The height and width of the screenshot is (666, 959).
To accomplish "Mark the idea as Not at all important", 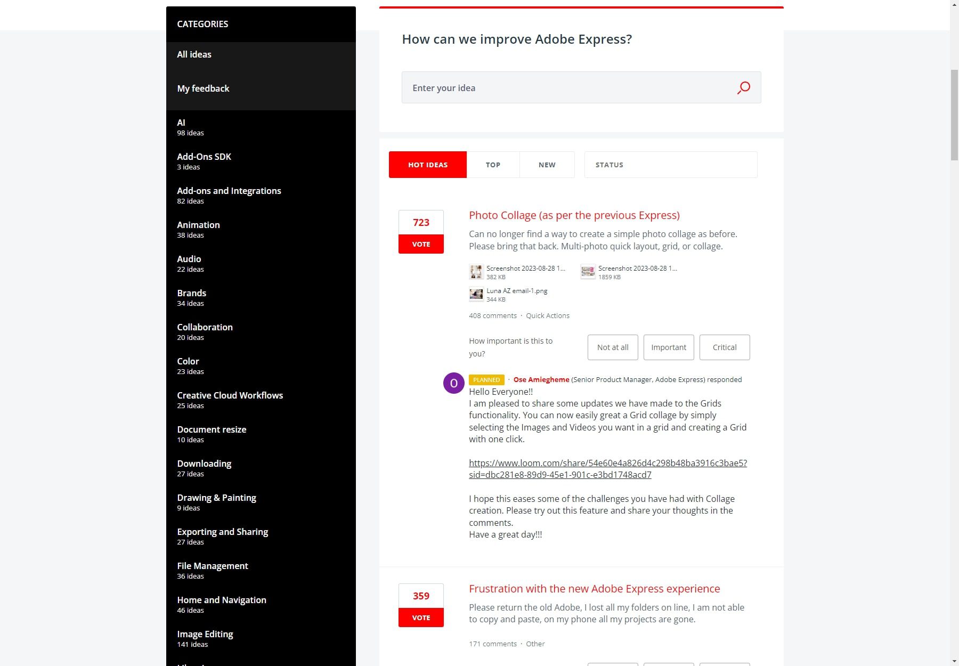I will click(612, 347).
